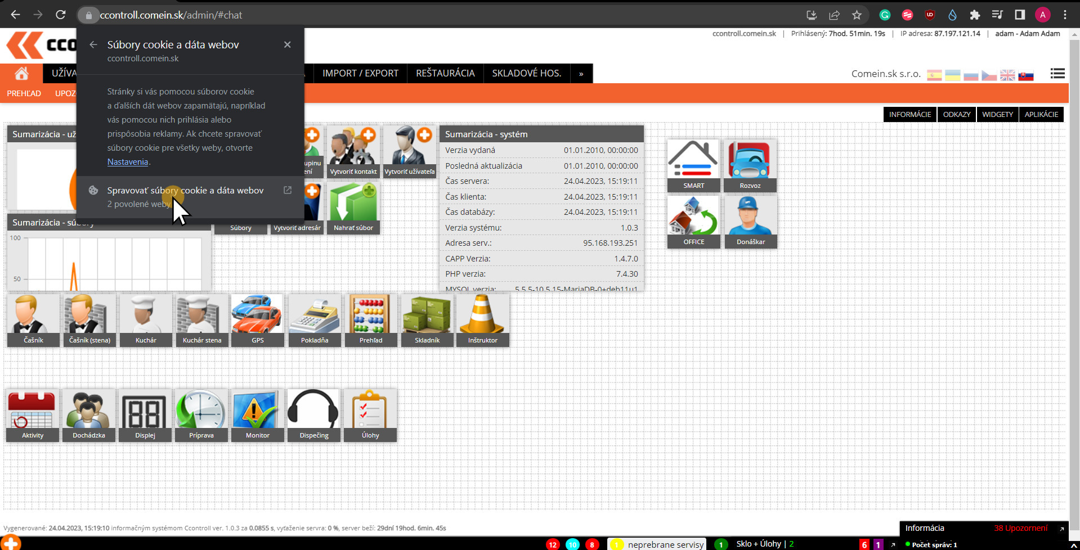Open the Čašník waiter app icon
Image resolution: width=1080 pixels, height=550 pixels.
pyautogui.click(x=33, y=319)
